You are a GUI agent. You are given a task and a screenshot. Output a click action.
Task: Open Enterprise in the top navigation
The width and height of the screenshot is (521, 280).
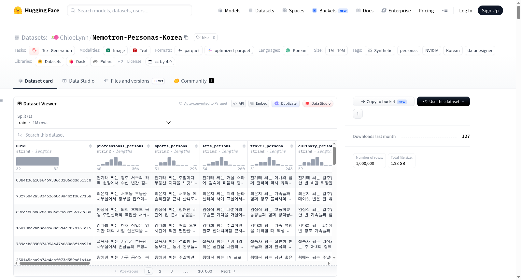(x=396, y=10)
